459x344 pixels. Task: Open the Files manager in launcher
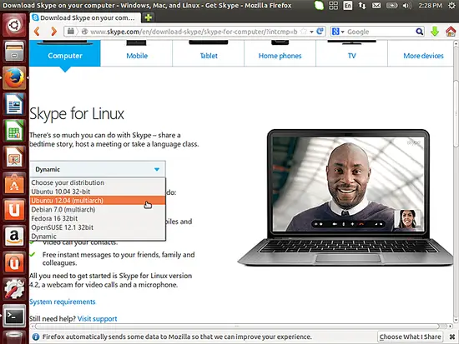pyautogui.click(x=14, y=51)
